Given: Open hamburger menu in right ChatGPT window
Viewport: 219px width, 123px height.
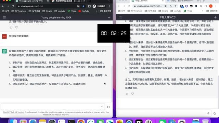Looking at the screenshot, I should point(120,17).
